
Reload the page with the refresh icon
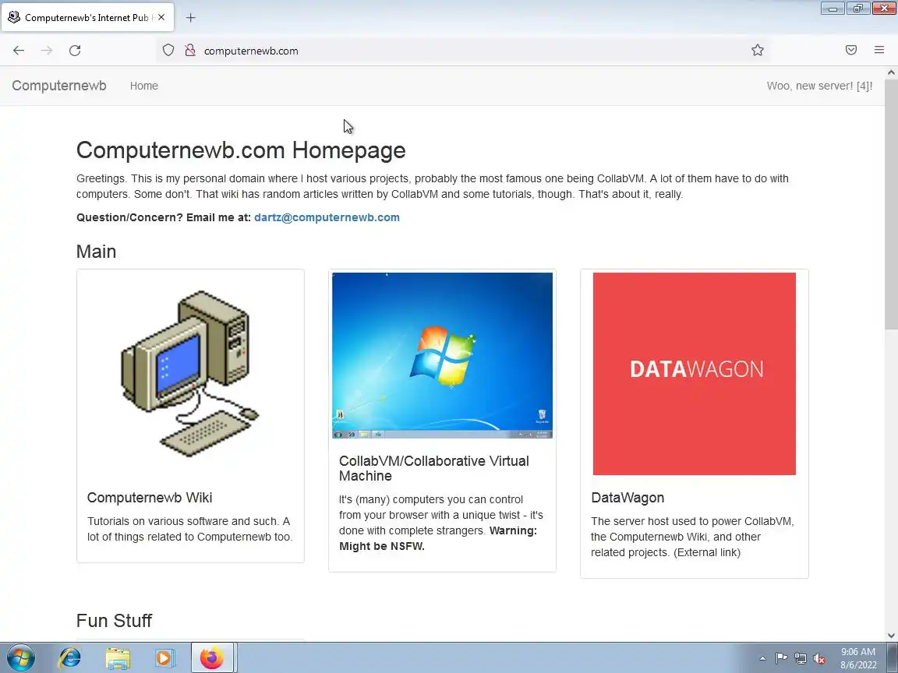point(75,51)
